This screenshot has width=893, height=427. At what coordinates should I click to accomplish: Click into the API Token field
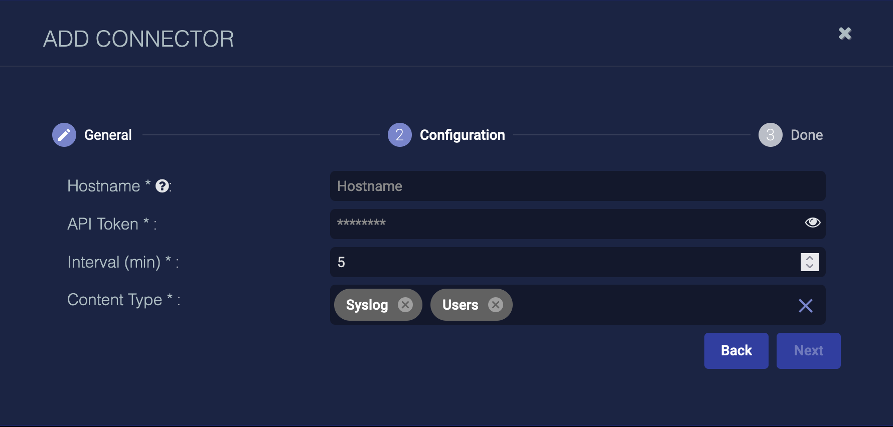pos(562,224)
